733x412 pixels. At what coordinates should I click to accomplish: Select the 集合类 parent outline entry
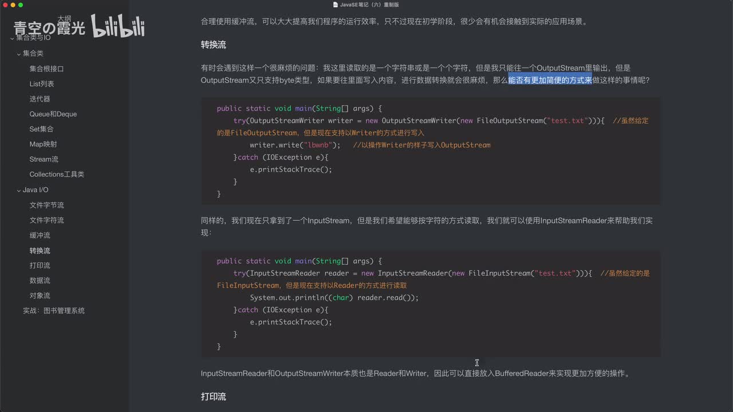33,53
